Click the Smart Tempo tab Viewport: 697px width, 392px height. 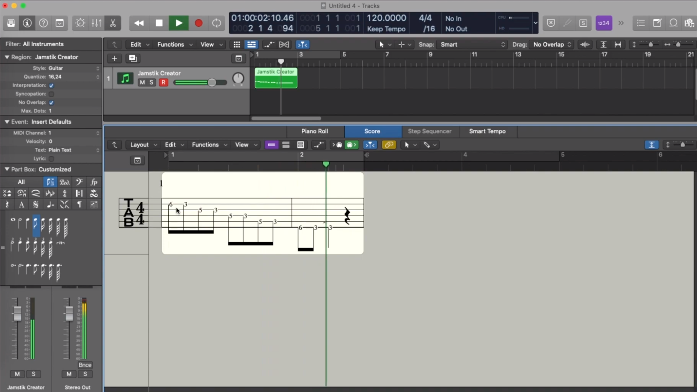pyautogui.click(x=487, y=131)
